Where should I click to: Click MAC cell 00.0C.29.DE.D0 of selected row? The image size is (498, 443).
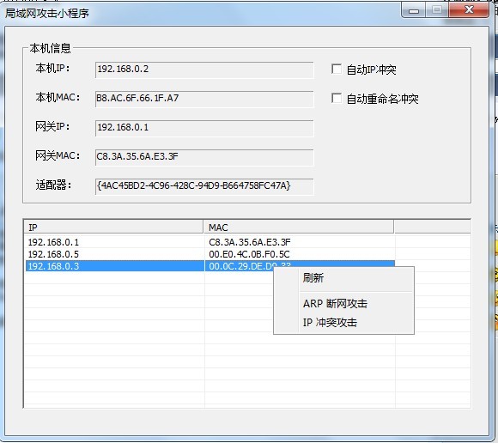tap(240, 266)
